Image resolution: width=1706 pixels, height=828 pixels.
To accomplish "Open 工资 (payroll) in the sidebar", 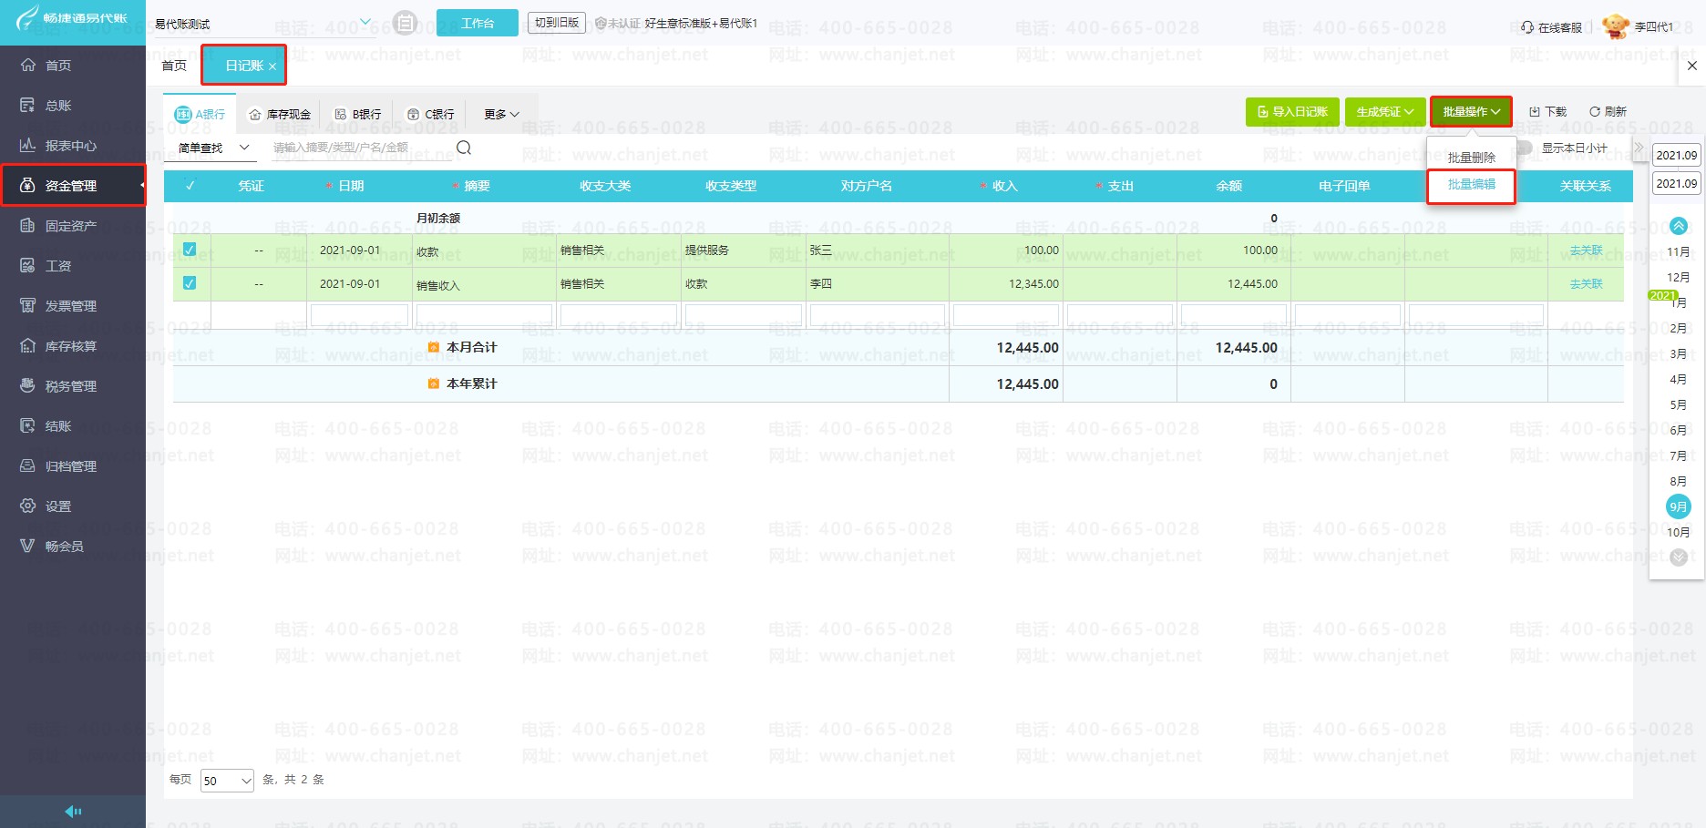I will tap(58, 266).
